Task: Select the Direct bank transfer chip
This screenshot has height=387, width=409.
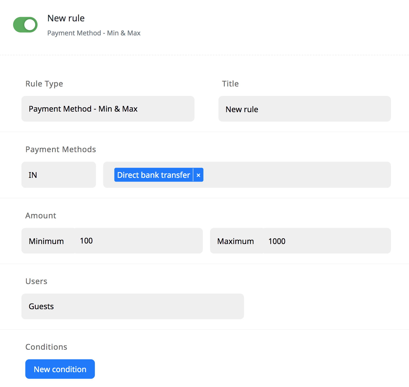Action: pos(153,175)
